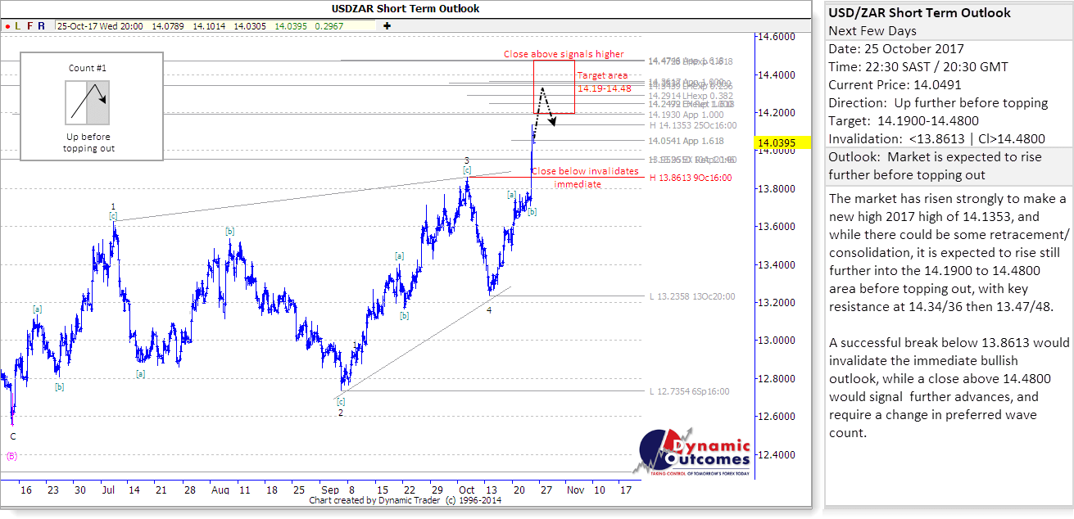1074x519 pixels.
Task: Click the Sep label on the date axis
Action: tap(329, 490)
